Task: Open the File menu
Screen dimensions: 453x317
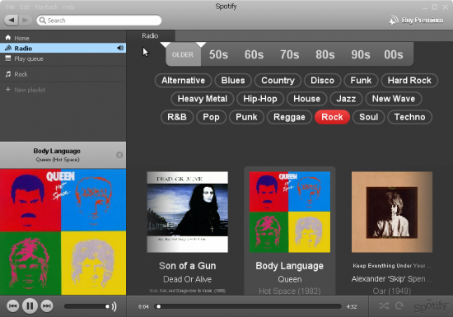Action: tap(10, 7)
